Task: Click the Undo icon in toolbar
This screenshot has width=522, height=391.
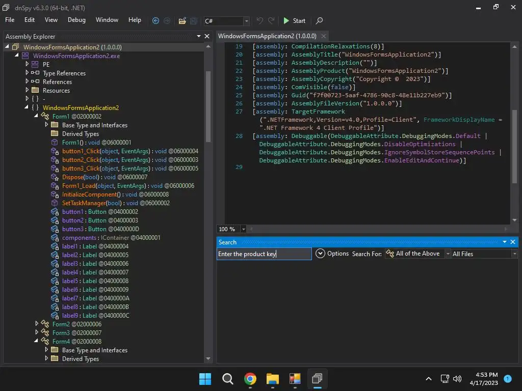Action: [259, 21]
